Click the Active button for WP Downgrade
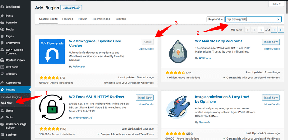The image size is (288, 140). click(148, 42)
